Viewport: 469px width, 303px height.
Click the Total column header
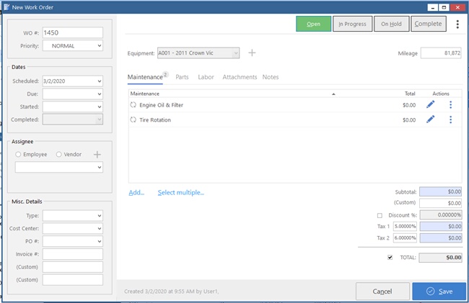(410, 94)
